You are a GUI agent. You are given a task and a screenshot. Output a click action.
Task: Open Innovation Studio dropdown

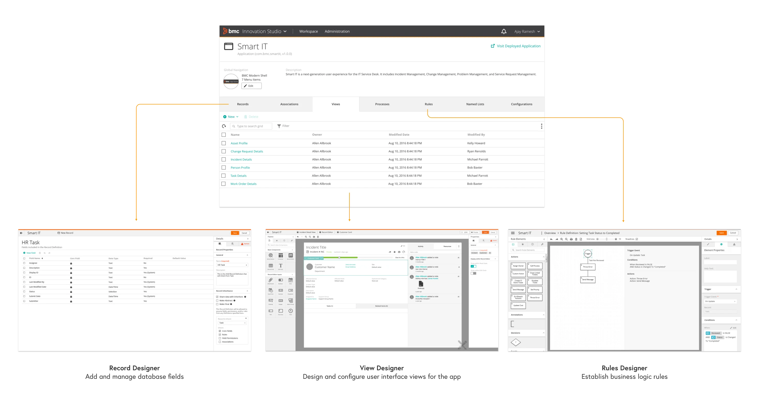coord(264,32)
